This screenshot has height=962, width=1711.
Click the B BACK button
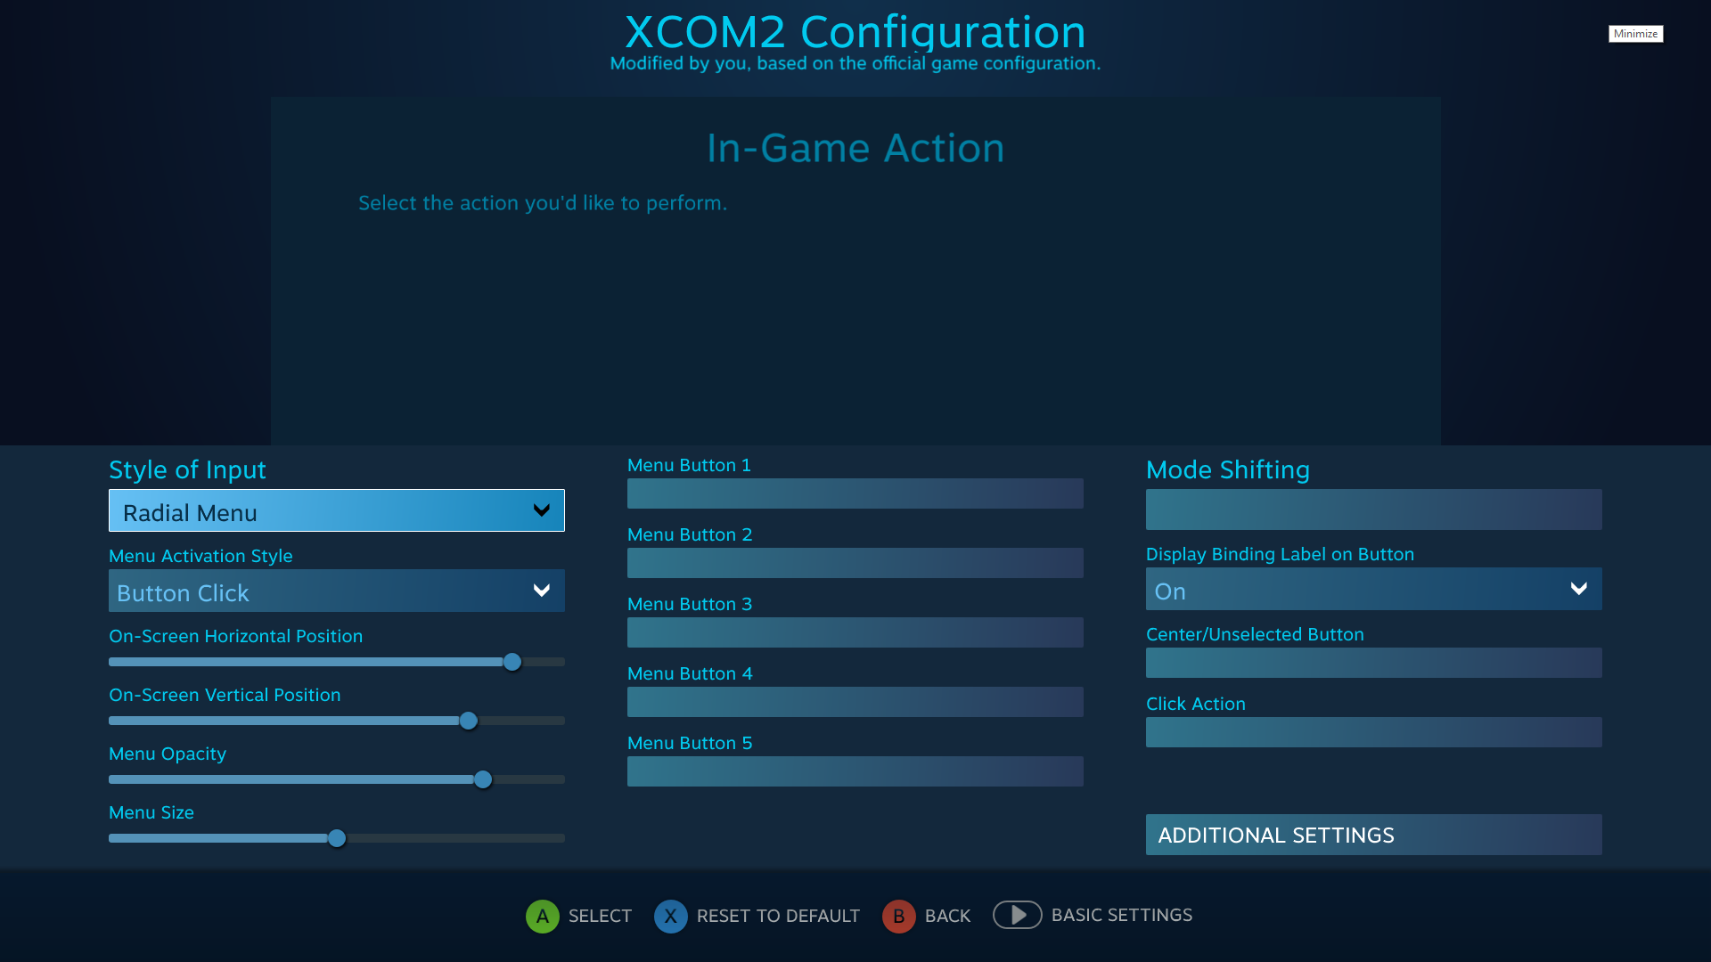[x=927, y=915]
